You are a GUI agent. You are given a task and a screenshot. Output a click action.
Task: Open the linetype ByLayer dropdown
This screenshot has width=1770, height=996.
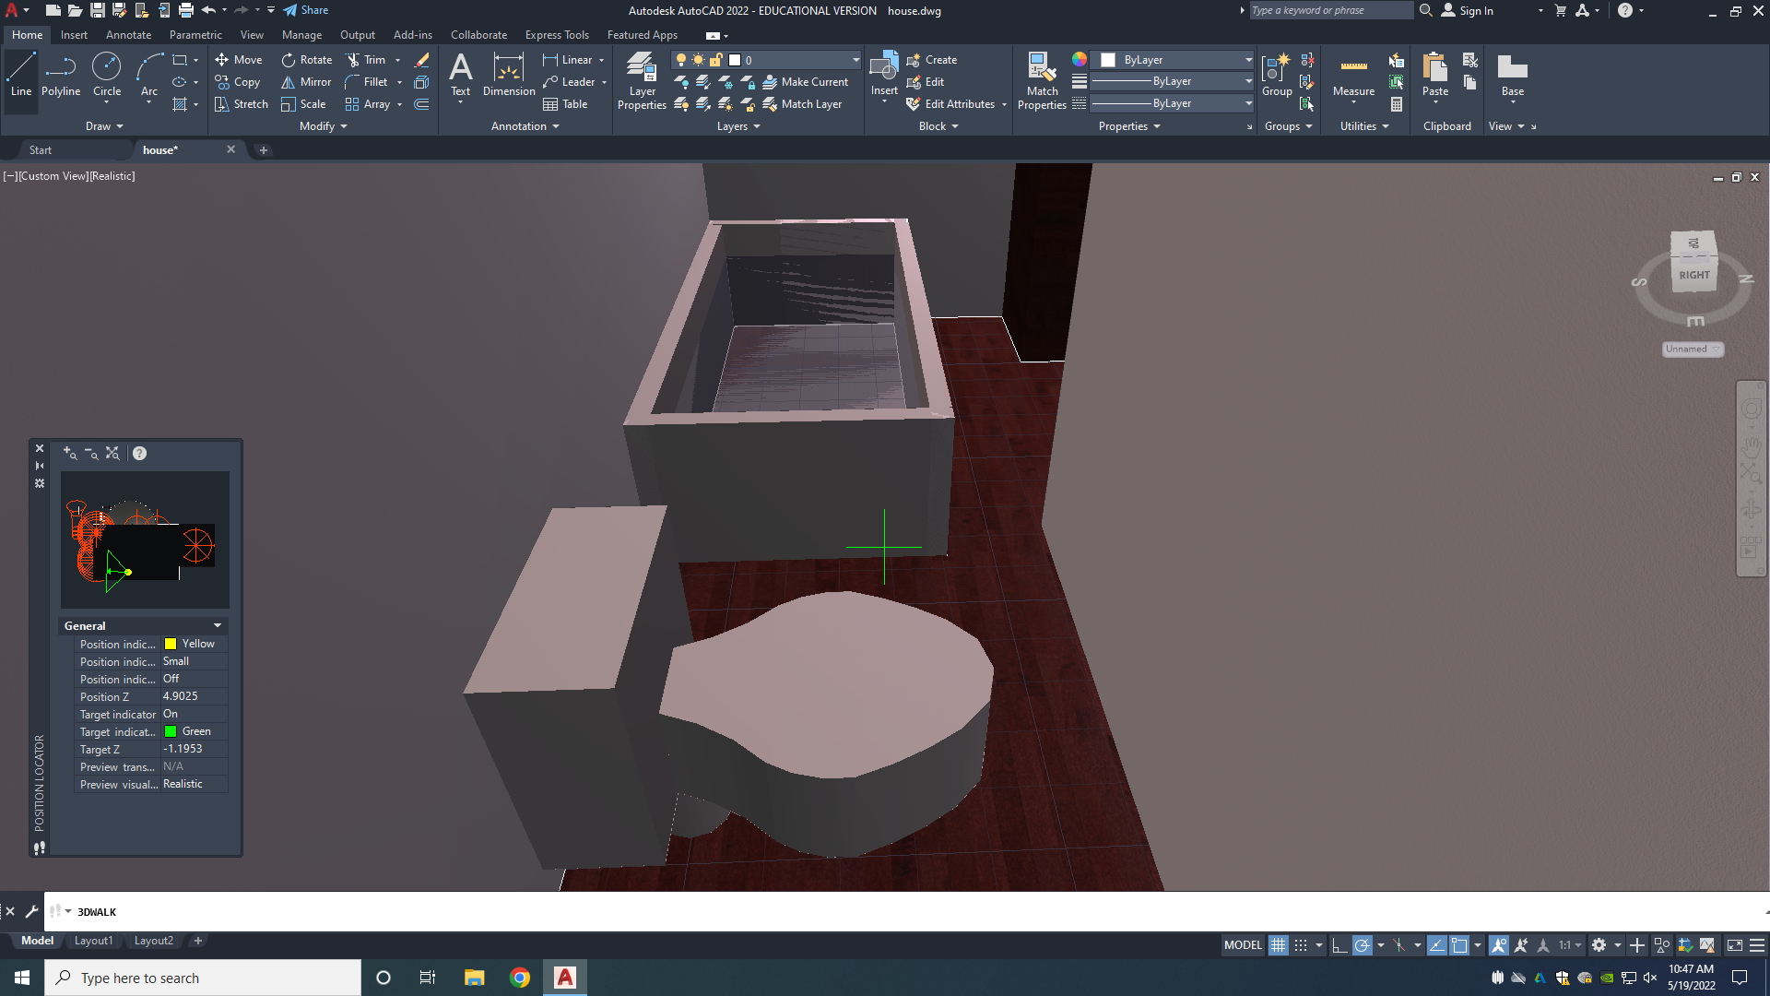[x=1172, y=103]
